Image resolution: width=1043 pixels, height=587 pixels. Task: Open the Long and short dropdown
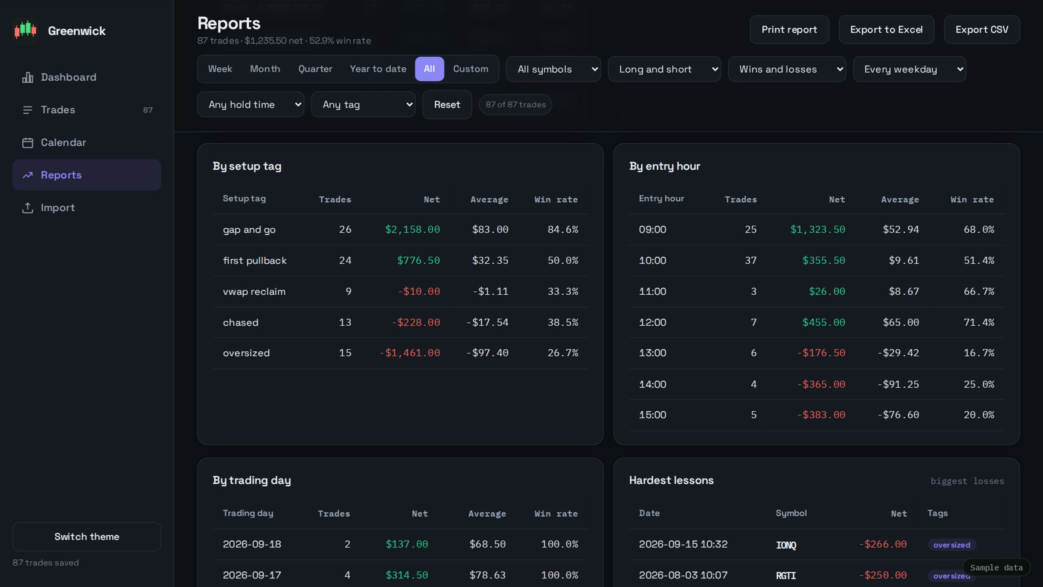pyautogui.click(x=664, y=69)
